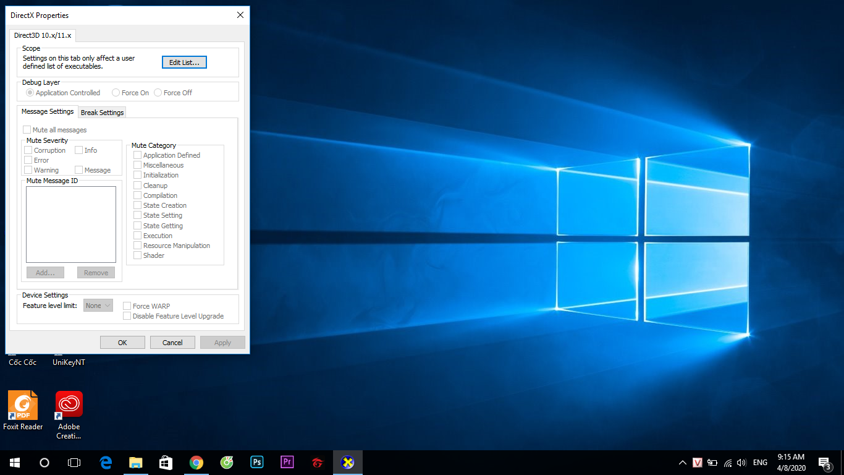Show hidden system tray icons
The height and width of the screenshot is (475, 844).
tap(682, 462)
